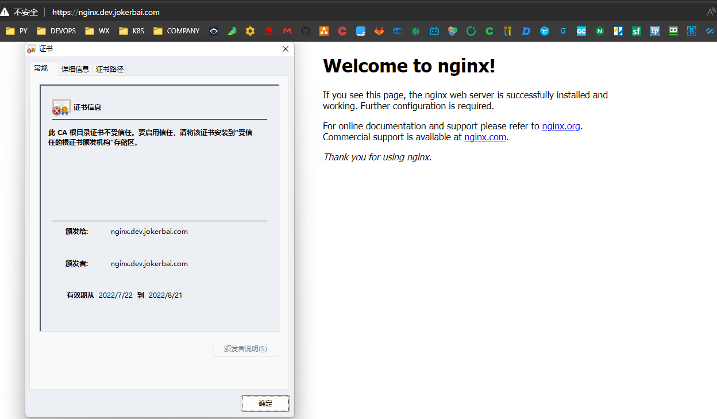Click the 颁发者 value nginx.dev.jokerbai.com
The image size is (717, 419).
[149, 264]
